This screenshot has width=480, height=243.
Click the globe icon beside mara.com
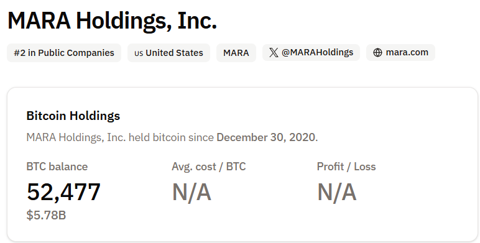377,53
